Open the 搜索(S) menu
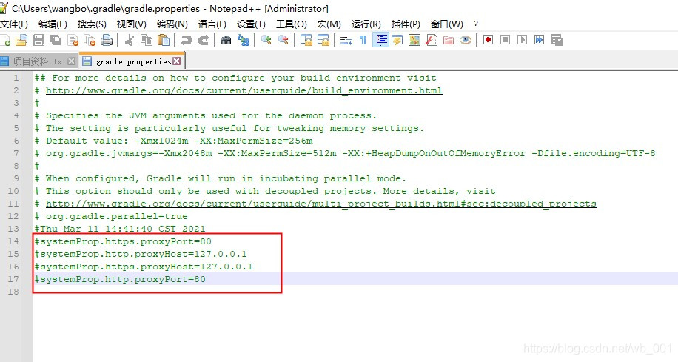678x362 pixels. point(92,24)
